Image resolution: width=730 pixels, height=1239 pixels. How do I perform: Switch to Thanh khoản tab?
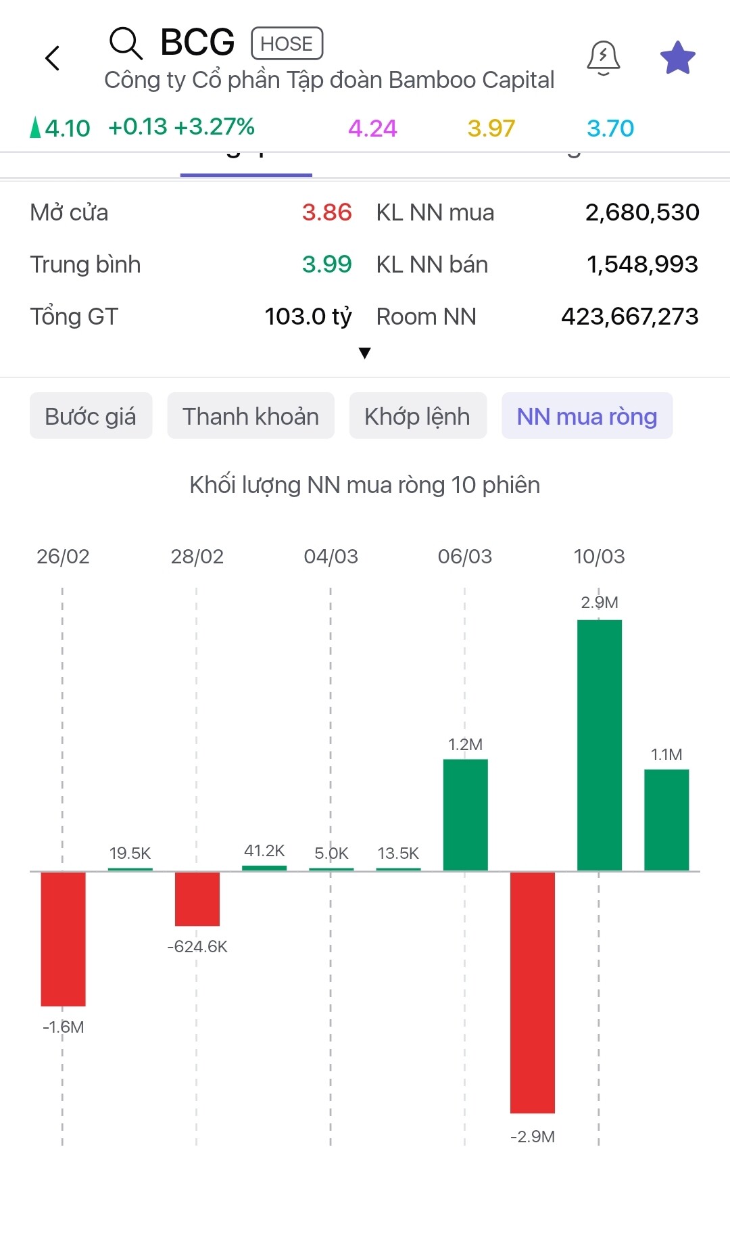[251, 416]
